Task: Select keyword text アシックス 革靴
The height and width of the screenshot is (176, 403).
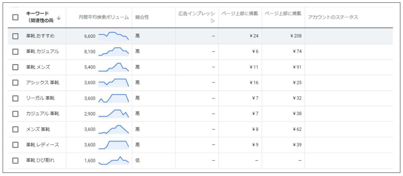Action: tap(43, 83)
